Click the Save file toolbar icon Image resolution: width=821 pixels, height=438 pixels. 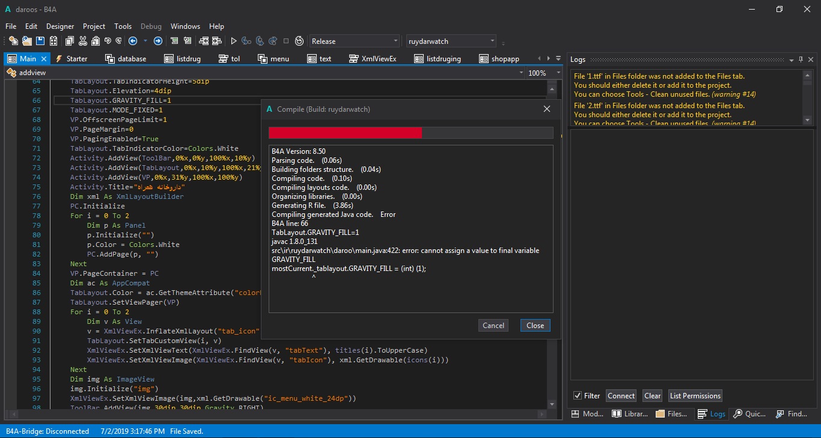pos(40,41)
